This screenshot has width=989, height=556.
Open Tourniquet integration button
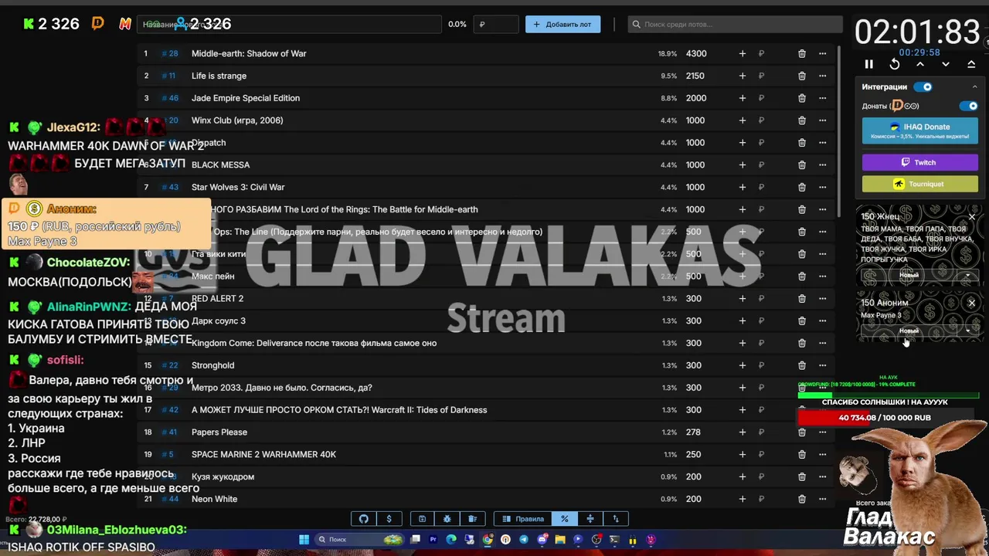(919, 184)
